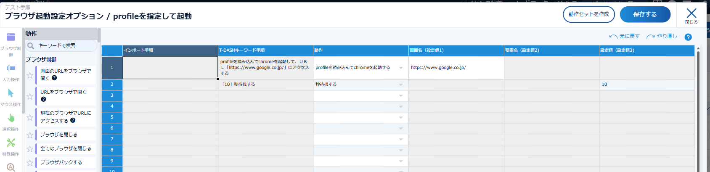Click 保存する button

click(x=645, y=14)
